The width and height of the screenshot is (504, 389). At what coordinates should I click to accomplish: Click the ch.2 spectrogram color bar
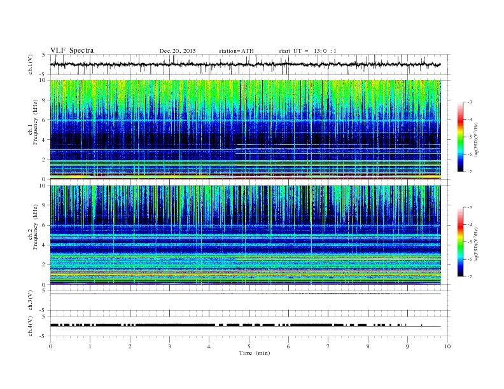click(x=460, y=242)
